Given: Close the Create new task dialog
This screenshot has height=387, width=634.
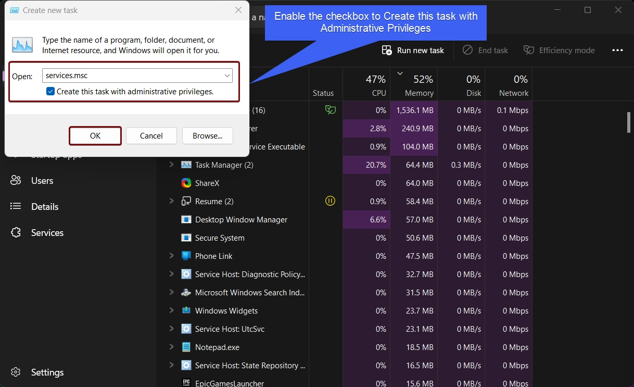Looking at the screenshot, I should tap(238, 10).
